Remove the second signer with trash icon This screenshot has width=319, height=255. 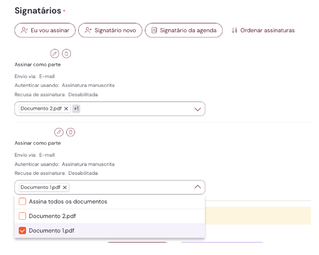[70, 132]
